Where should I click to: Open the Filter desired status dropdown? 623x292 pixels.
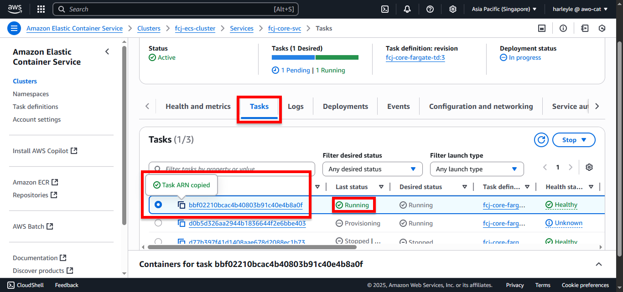coord(372,169)
